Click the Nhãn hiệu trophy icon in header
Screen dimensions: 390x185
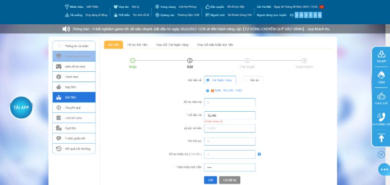[67, 6]
